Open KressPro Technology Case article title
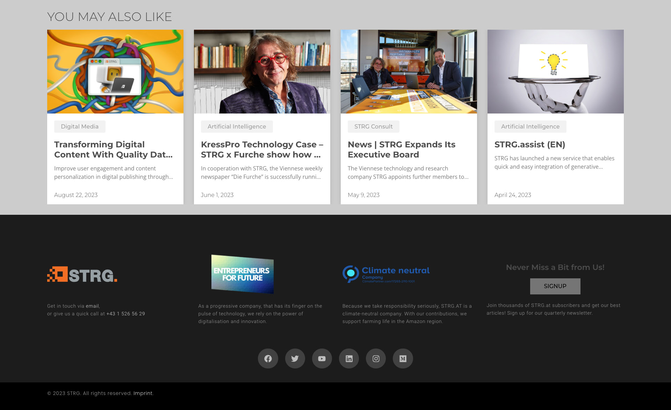 coord(262,149)
